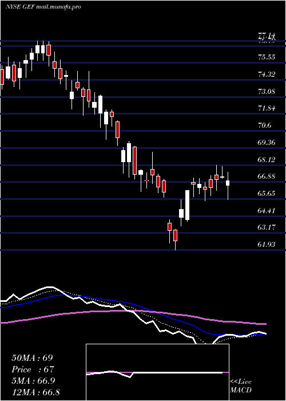Image resolution: width=286 pixels, height=401 pixels.
Task: Click the tall white candle rising from 64.41
Action: click(187, 205)
